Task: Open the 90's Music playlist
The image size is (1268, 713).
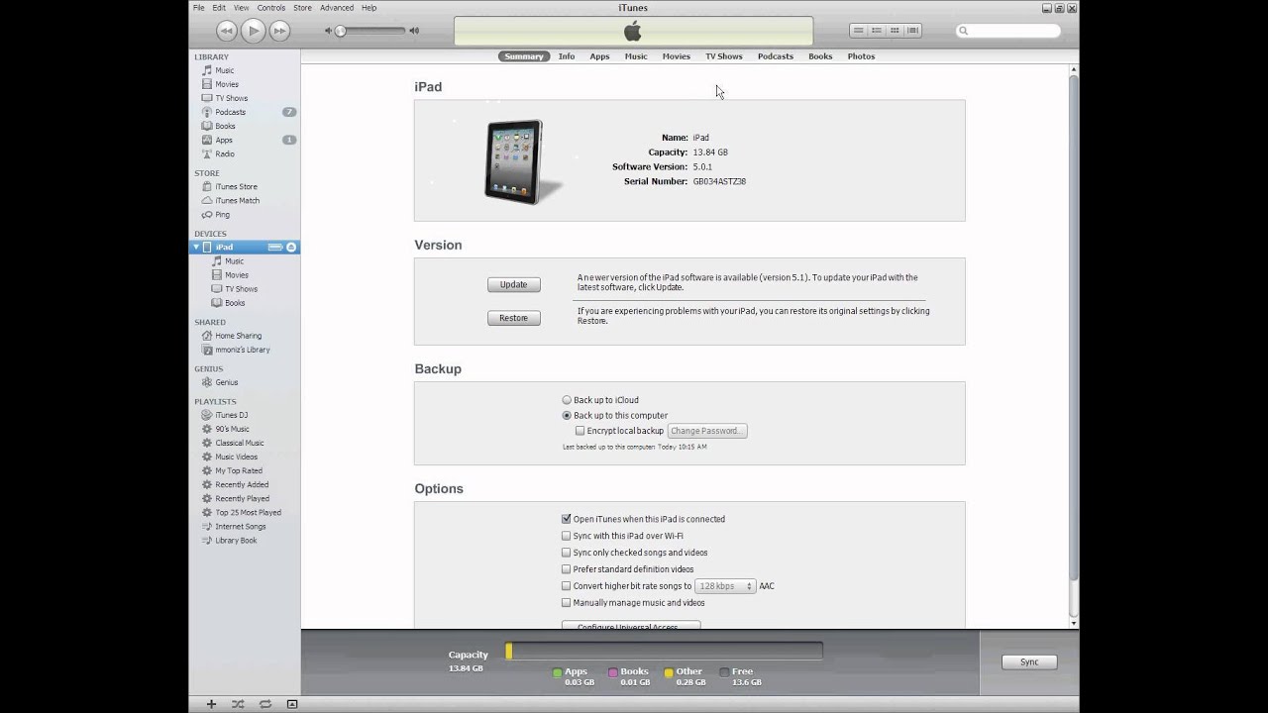Action: tap(233, 429)
